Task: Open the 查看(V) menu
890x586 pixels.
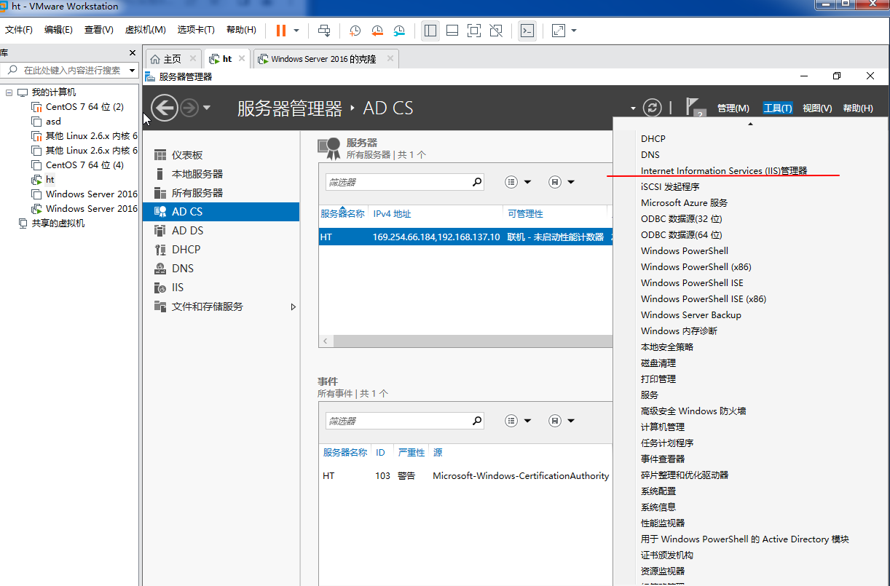Action: pyautogui.click(x=99, y=30)
